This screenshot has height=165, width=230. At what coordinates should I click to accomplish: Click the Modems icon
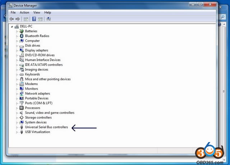pos(22,84)
